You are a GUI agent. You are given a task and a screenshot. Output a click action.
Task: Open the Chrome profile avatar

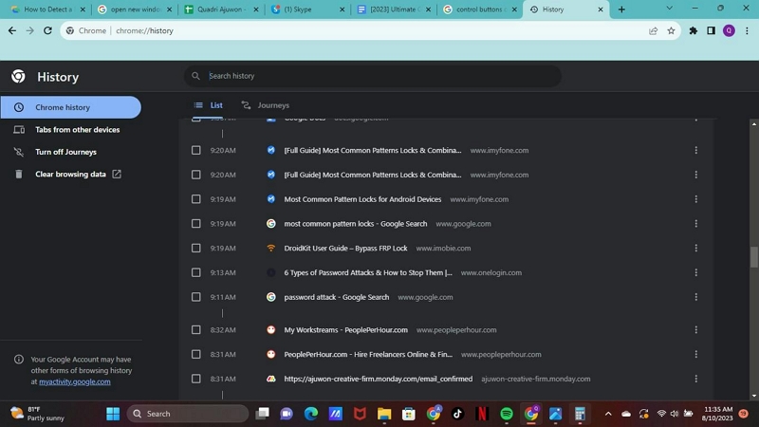tap(729, 30)
